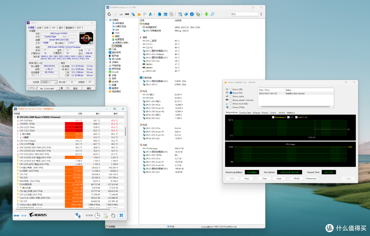Click the magnifier search icon in AIDA64 toolbar
Viewport: 370px width, 236px height.
212,14
